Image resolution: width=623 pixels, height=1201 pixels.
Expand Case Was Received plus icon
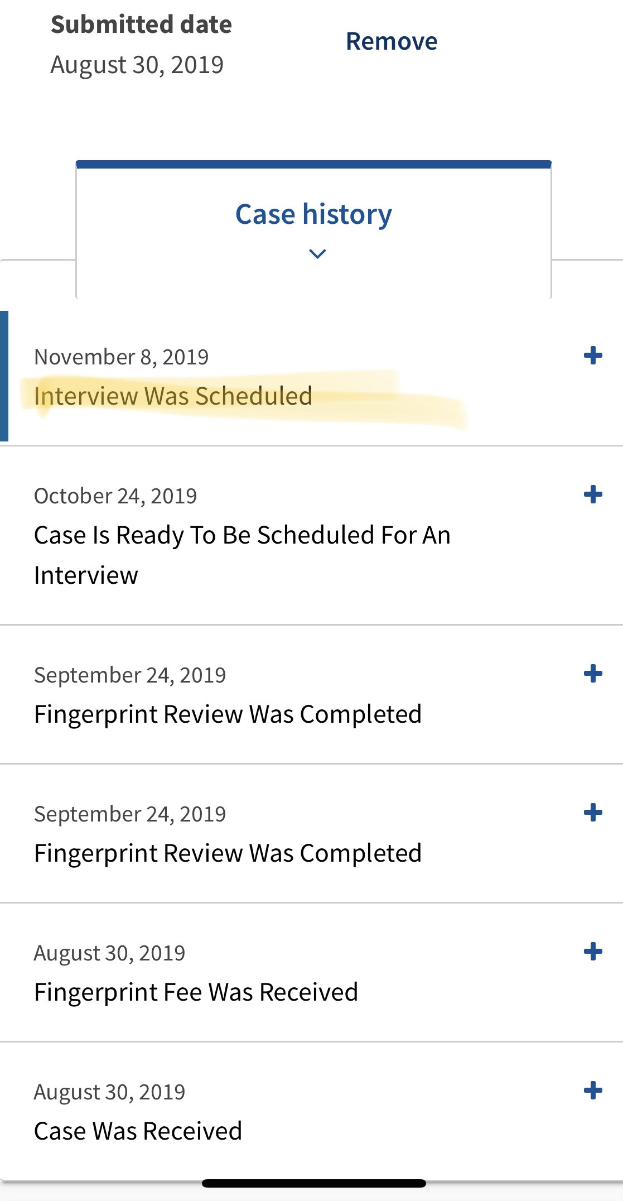point(593,1090)
